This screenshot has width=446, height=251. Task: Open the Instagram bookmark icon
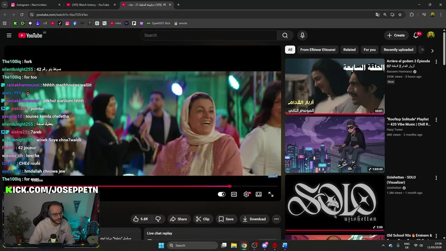[x=67, y=23]
